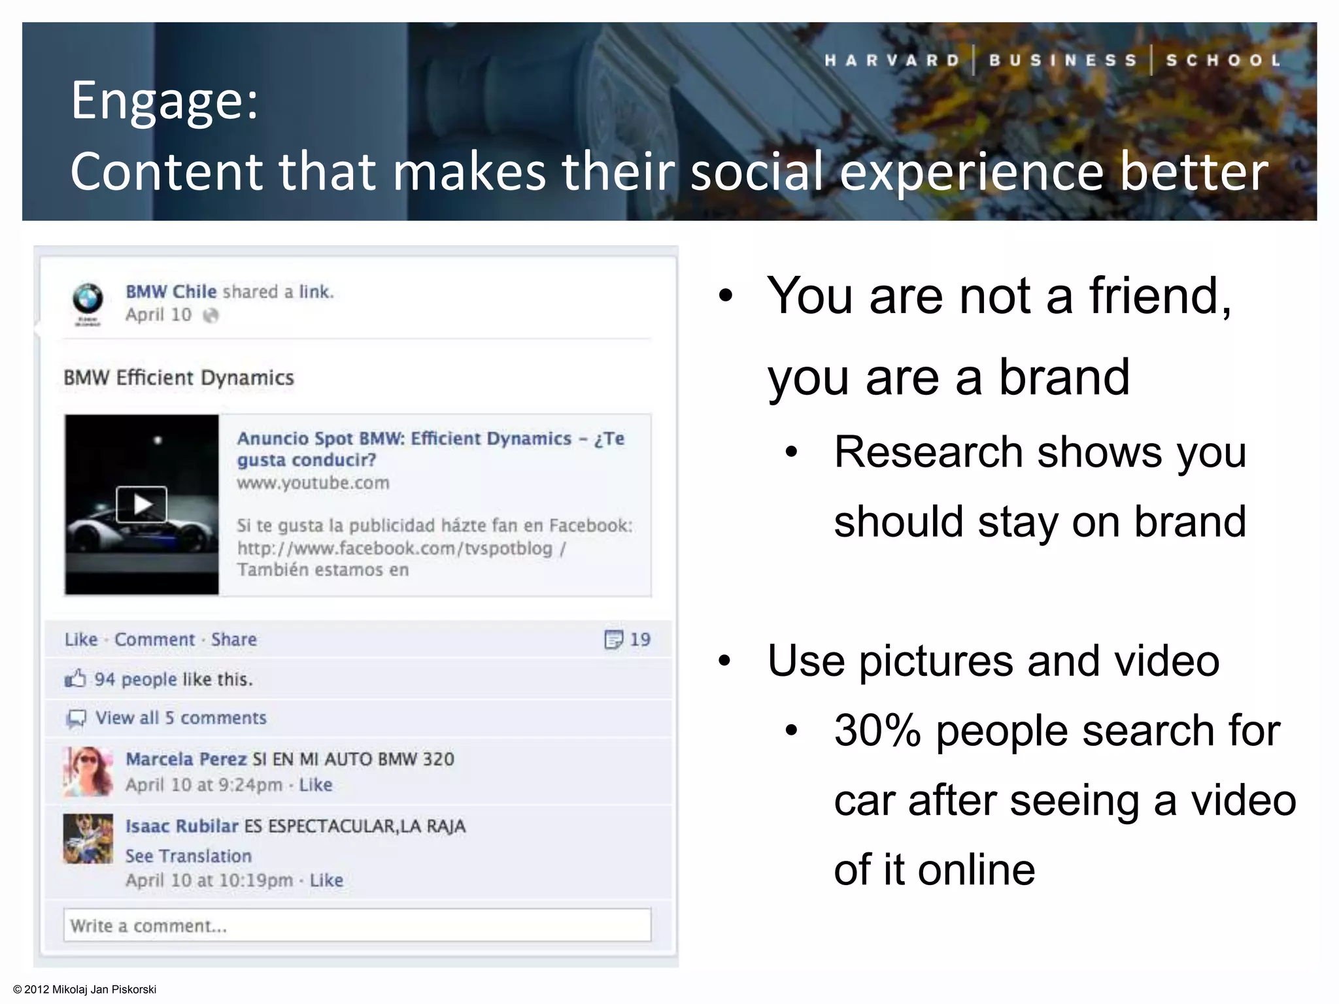The width and height of the screenshot is (1339, 1004).
Task: Click the BMW Chile logo avatar
Action: coord(88,304)
